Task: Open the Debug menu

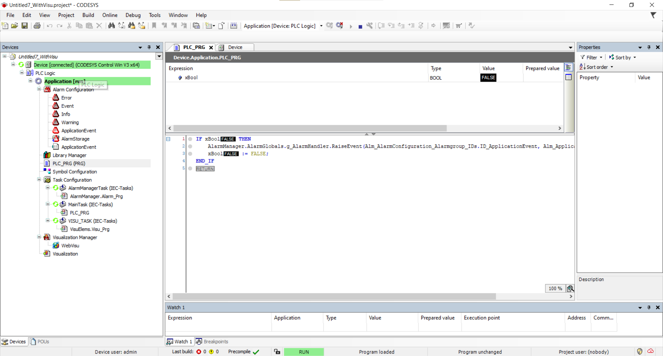Action: pos(133,15)
